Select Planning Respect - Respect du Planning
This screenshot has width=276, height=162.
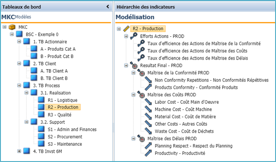pyautogui.click(x=194, y=146)
